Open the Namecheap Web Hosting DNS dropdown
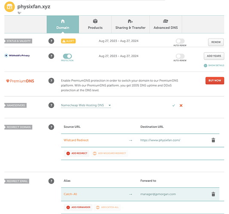Screen dimensions: 229x214 pos(86,105)
